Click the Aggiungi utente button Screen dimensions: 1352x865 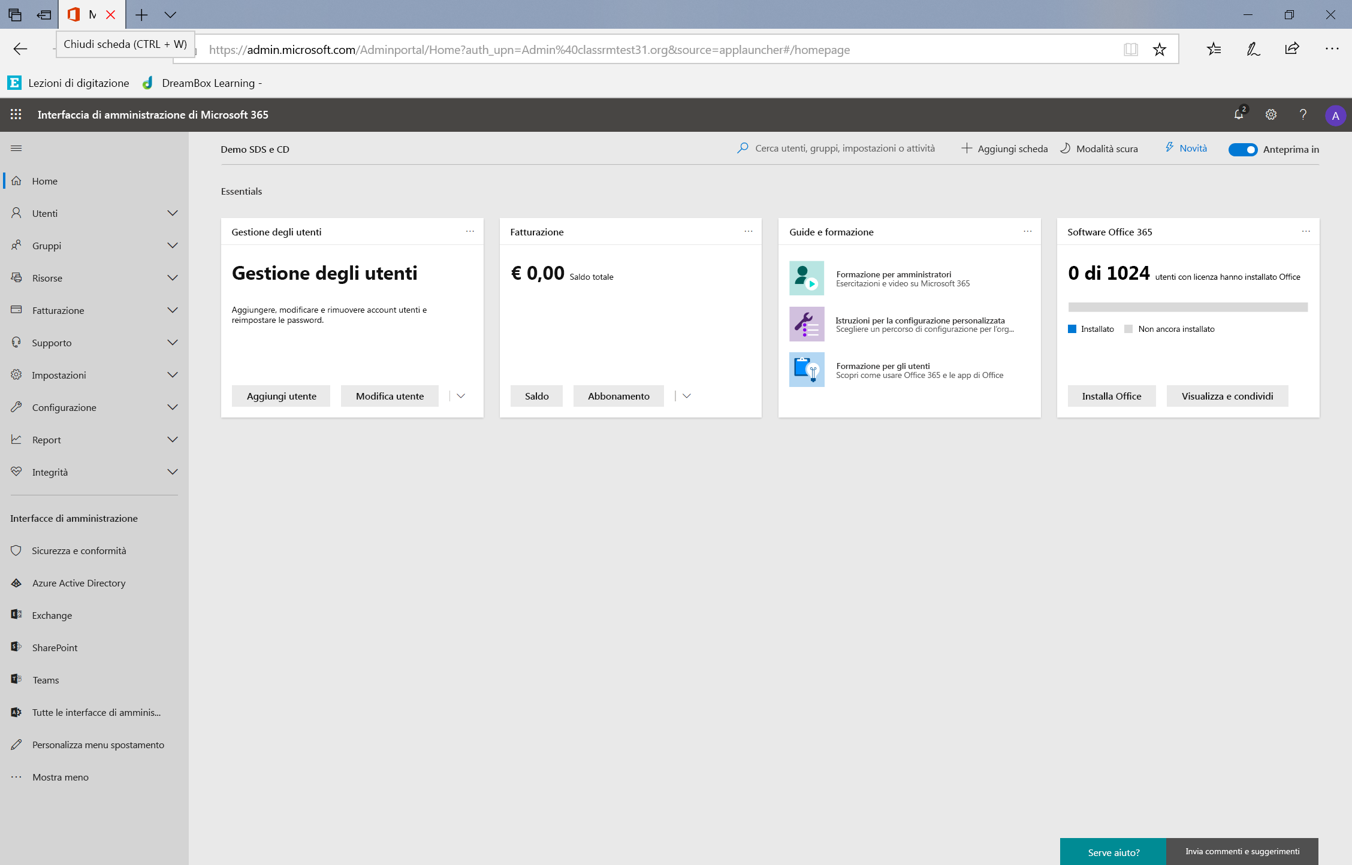pos(282,395)
